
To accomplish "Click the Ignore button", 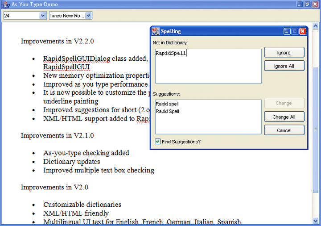I will 284,53.
